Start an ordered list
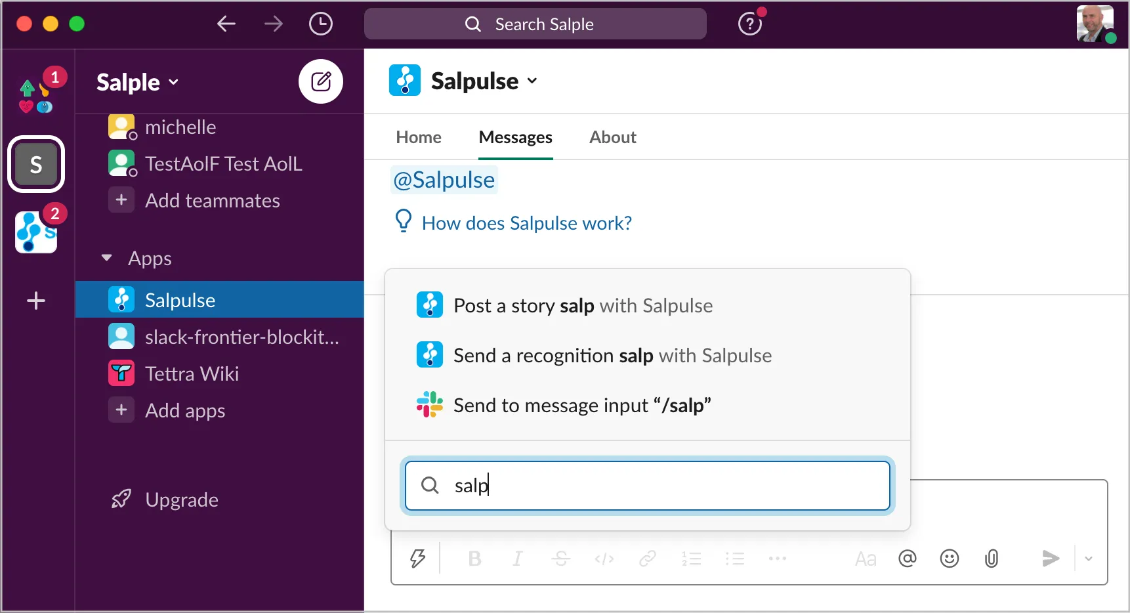This screenshot has width=1130, height=613. tap(692, 559)
